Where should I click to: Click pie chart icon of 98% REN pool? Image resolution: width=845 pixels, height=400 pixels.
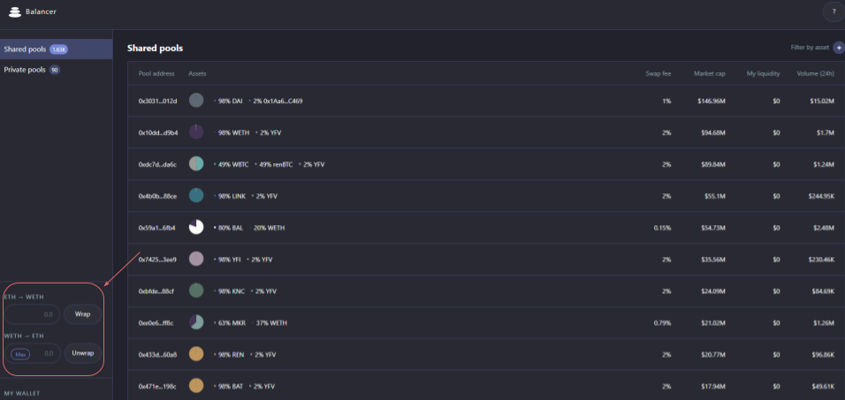(x=196, y=354)
